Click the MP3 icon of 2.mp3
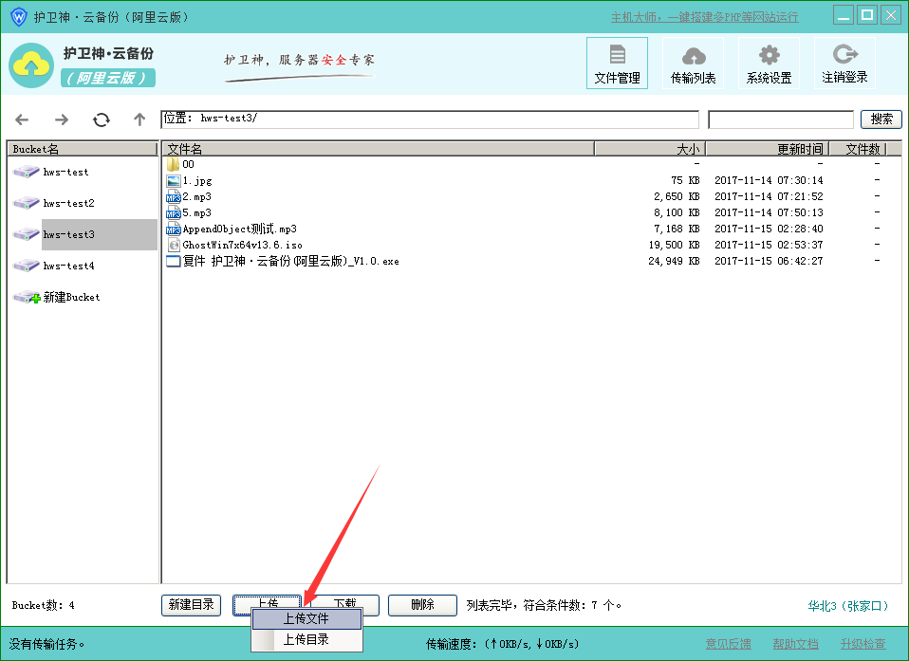 (174, 197)
